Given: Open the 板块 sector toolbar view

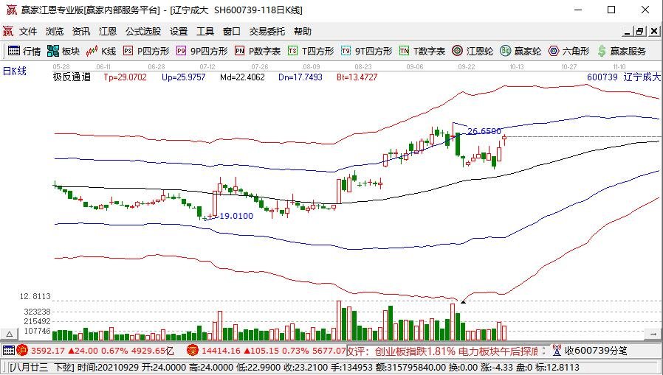Looking at the screenshot, I should (63, 52).
